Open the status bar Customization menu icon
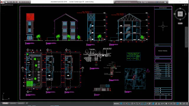 pos(187,104)
